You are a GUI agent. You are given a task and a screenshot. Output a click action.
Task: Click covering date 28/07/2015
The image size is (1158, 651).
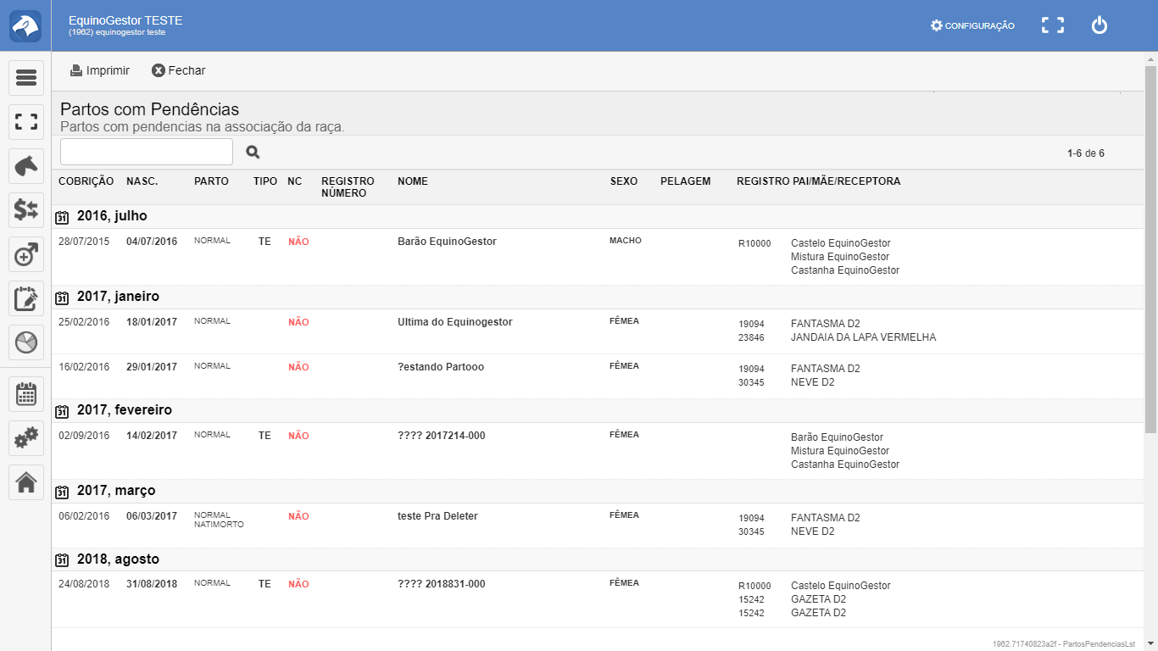click(84, 242)
